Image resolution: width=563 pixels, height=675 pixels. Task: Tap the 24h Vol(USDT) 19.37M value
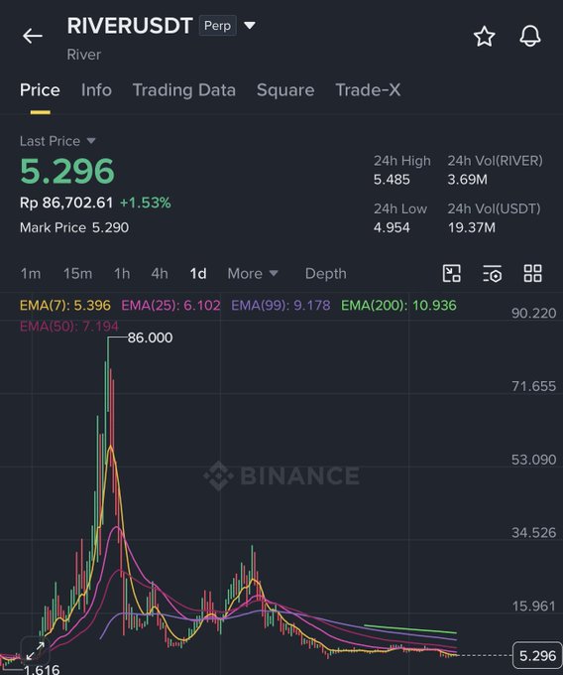(472, 227)
